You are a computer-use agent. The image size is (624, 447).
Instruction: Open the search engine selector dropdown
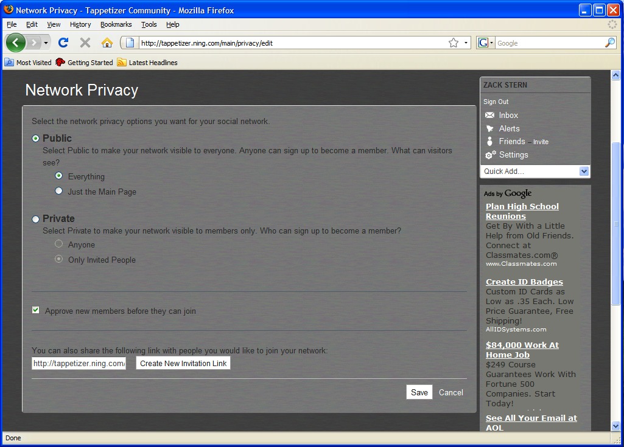click(486, 43)
